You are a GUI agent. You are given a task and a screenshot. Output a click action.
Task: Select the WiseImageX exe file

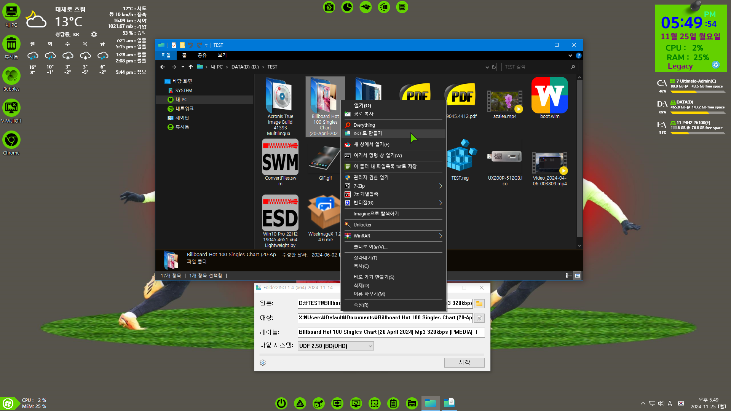(325, 219)
